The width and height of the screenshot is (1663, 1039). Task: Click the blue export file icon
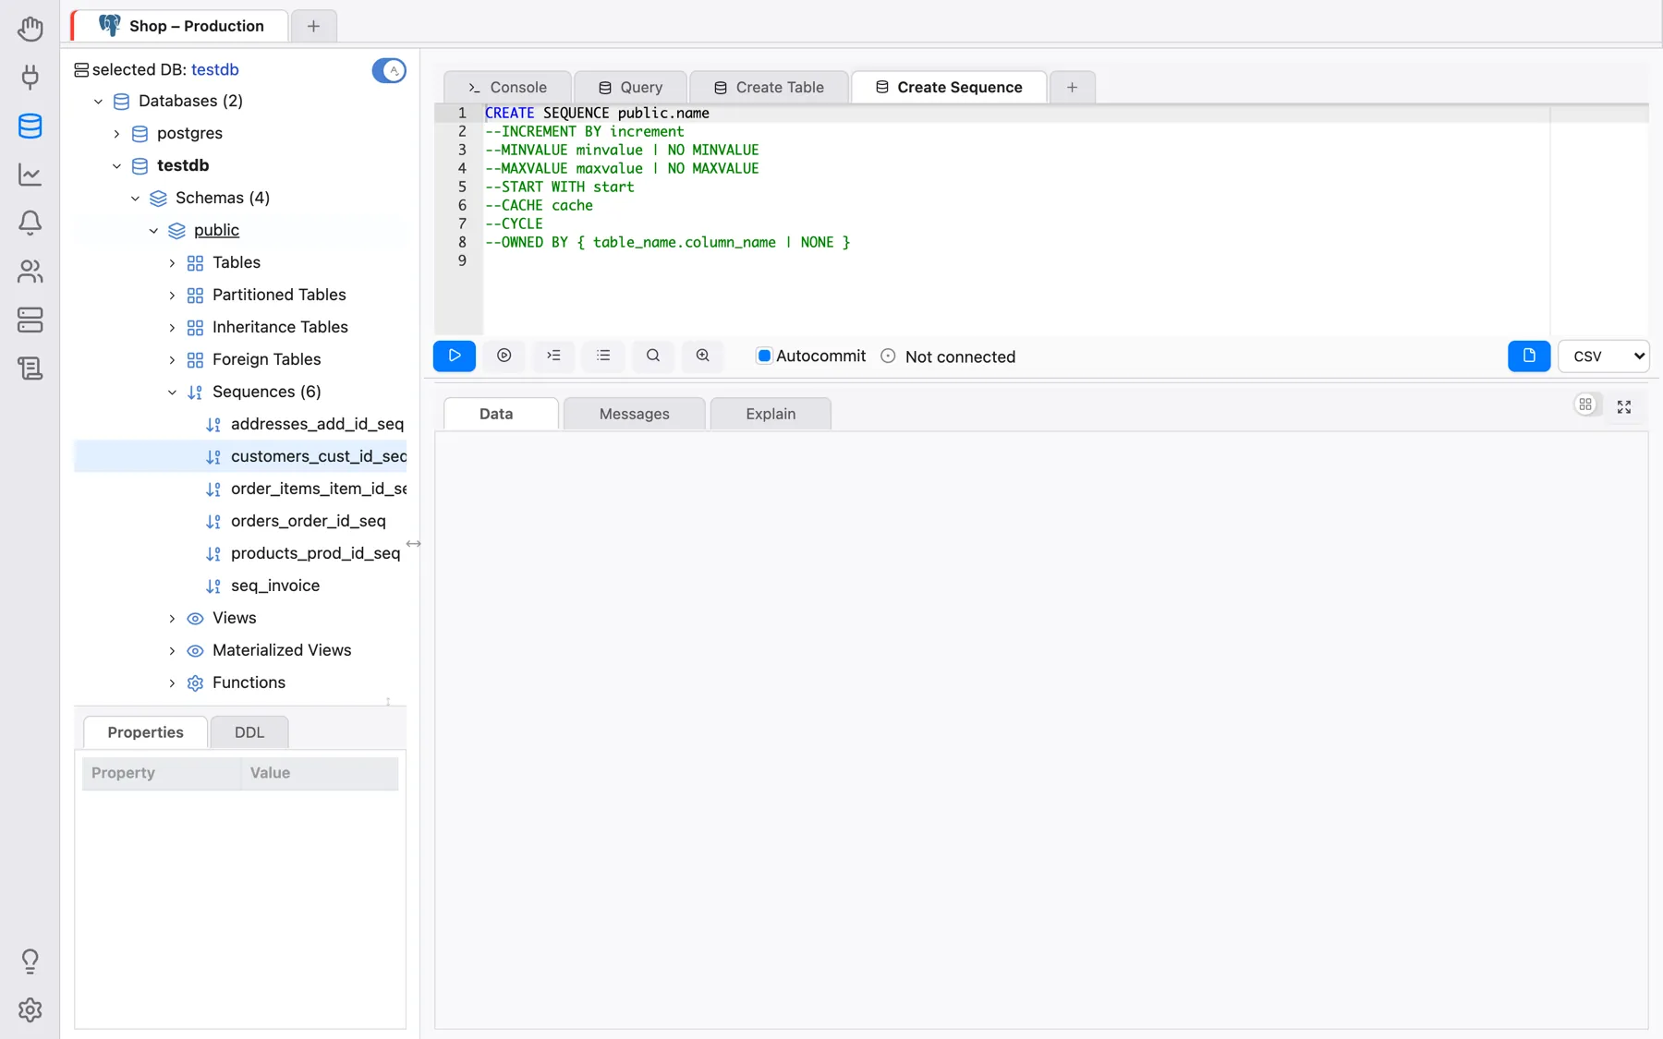pyautogui.click(x=1529, y=356)
